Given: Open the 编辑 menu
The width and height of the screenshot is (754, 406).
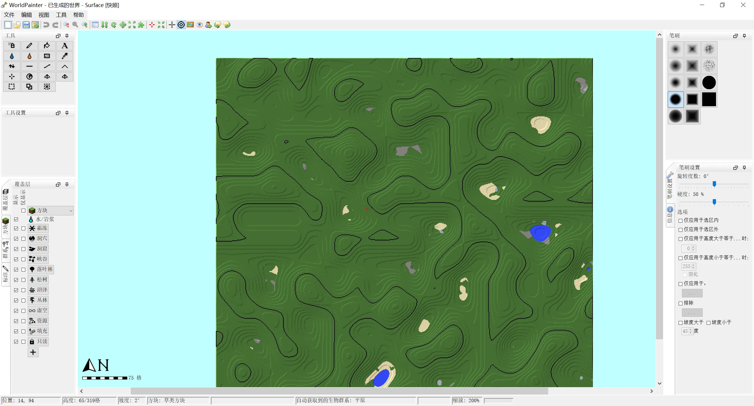Looking at the screenshot, I should click(x=27, y=15).
